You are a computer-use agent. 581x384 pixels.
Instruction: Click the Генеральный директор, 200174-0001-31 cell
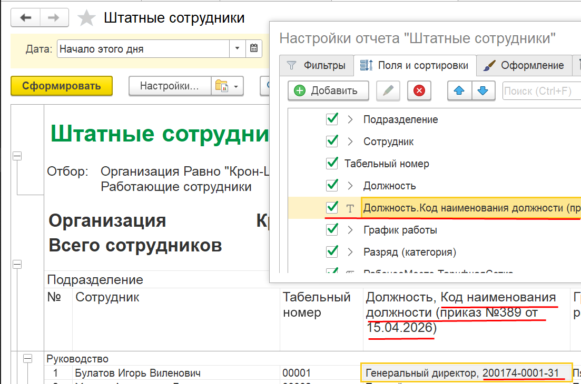[467, 372]
